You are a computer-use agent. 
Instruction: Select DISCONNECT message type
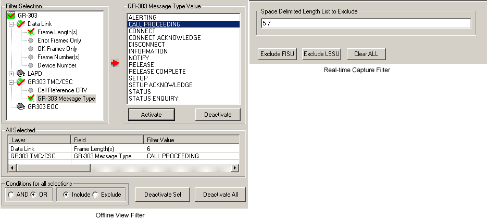183,45
